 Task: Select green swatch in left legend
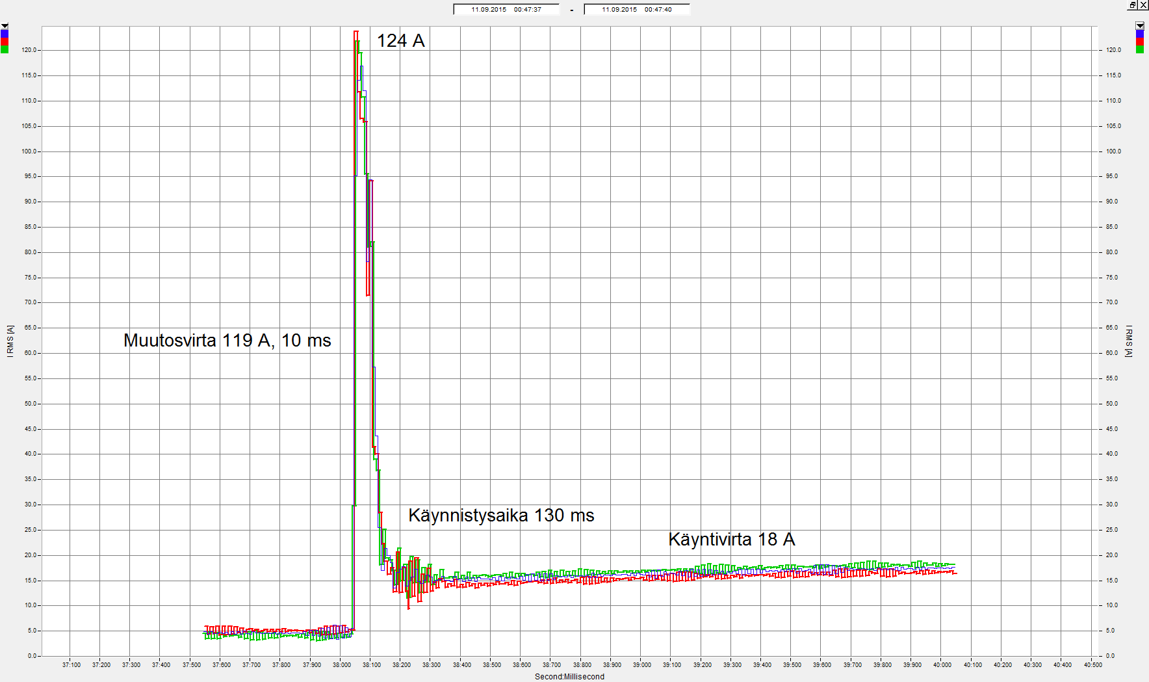point(5,49)
